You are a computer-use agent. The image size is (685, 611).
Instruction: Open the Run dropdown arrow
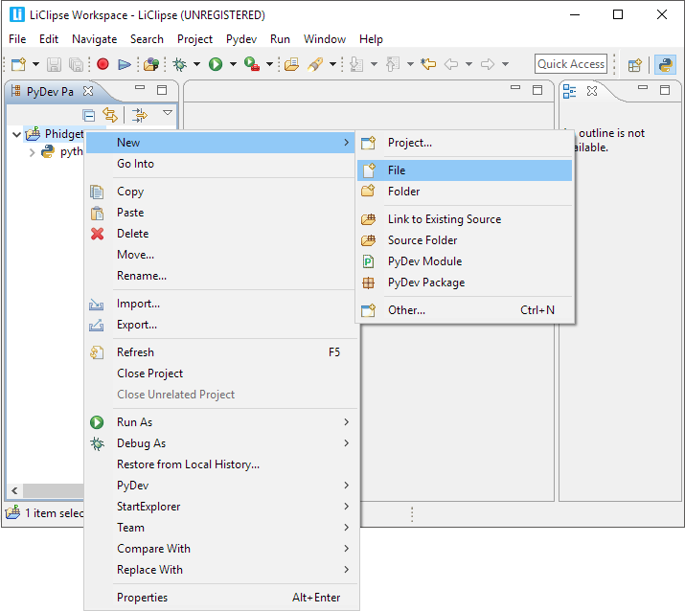click(x=233, y=64)
